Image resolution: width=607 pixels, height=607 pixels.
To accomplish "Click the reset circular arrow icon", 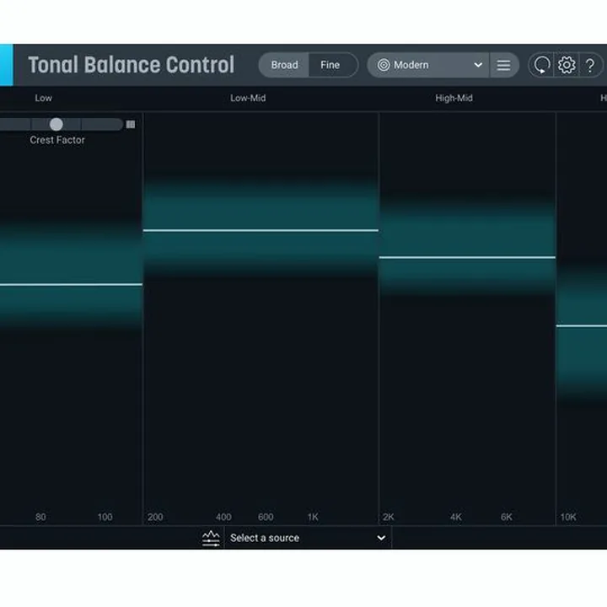I will tap(541, 65).
